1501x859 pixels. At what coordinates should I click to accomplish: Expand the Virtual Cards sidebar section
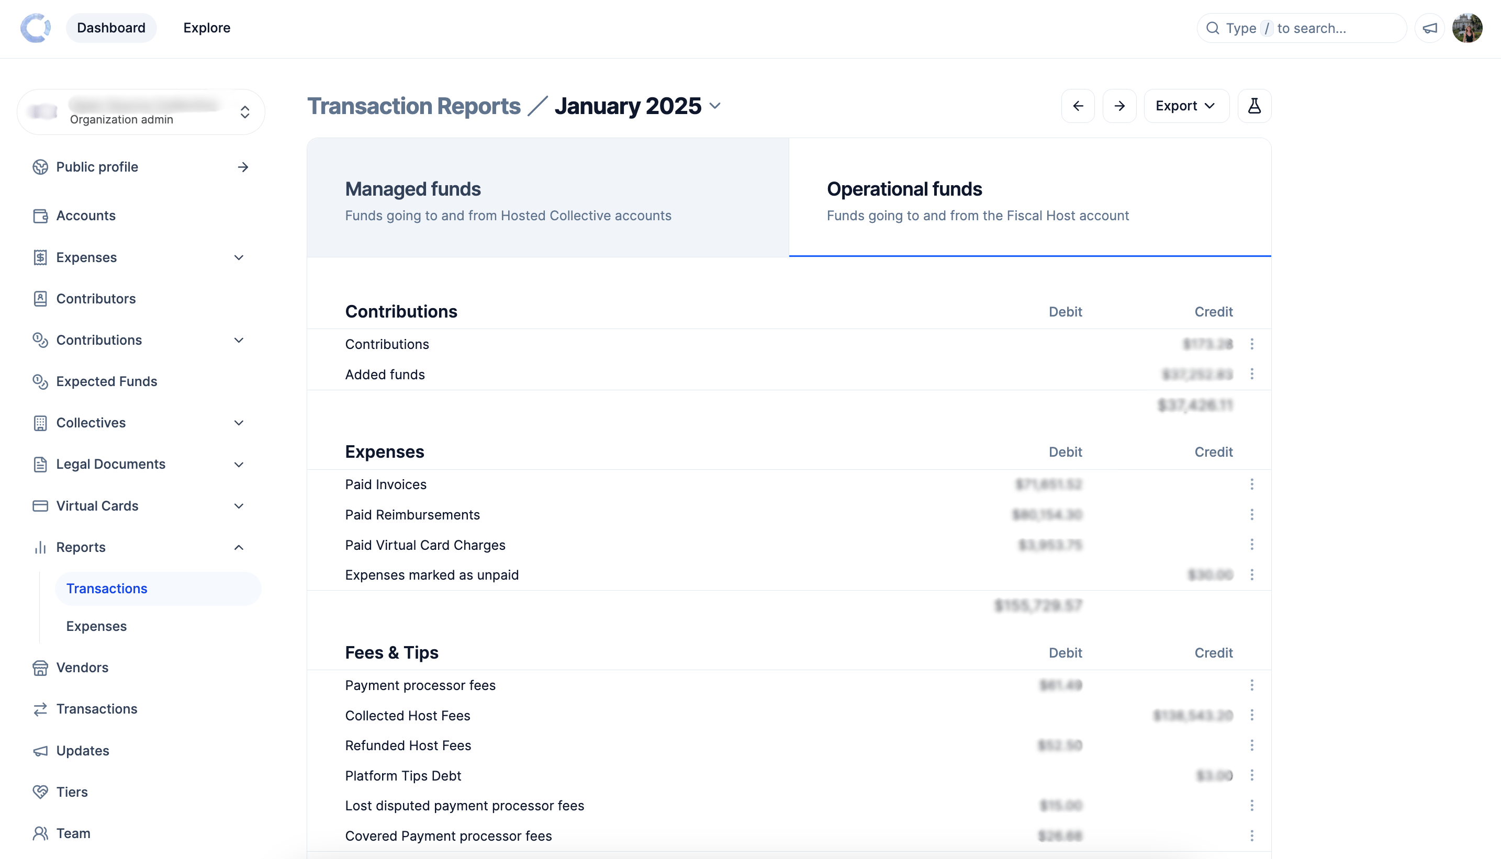239,505
